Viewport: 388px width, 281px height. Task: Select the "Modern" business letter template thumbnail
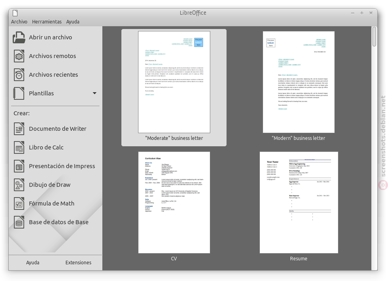(299, 82)
